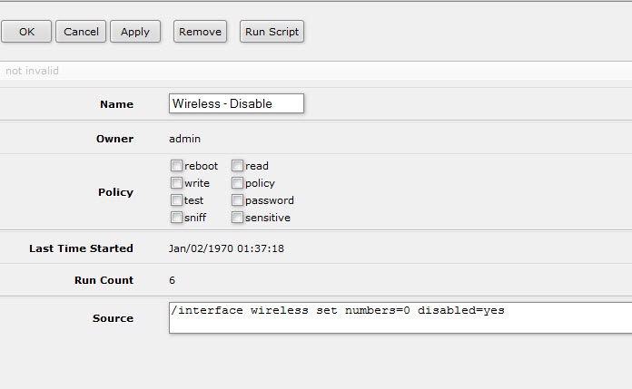Toggle the password policy checkbox
This screenshot has width=632, height=389.
point(237,200)
